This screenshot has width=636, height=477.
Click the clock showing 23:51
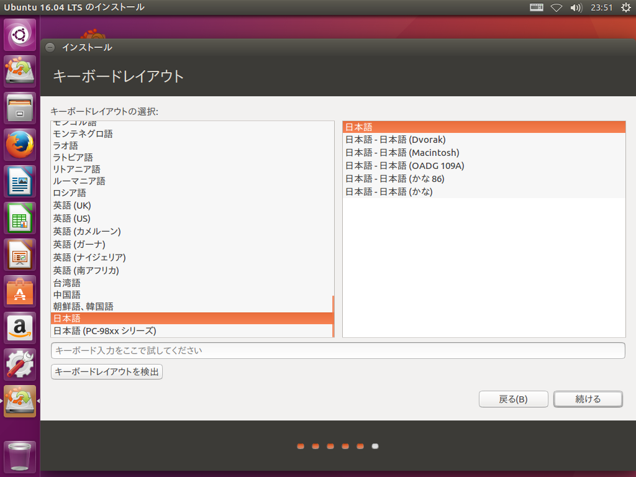pyautogui.click(x=601, y=7)
